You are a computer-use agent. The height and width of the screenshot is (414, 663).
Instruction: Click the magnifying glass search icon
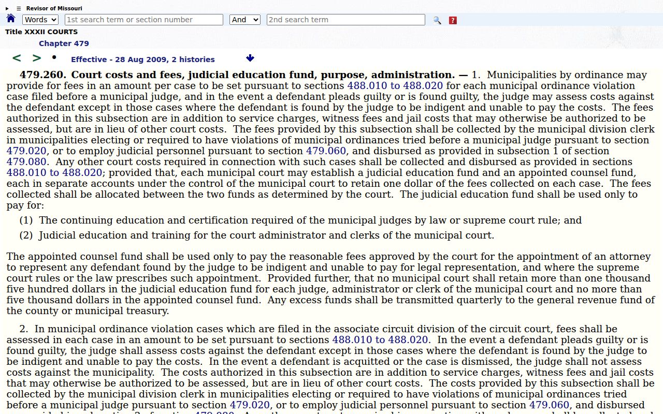[x=437, y=20]
